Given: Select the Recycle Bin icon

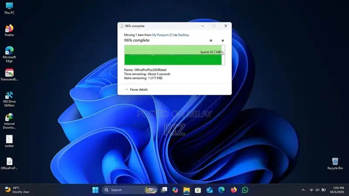Looking at the screenshot, I should pyautogui.click(x=335, y=163).
